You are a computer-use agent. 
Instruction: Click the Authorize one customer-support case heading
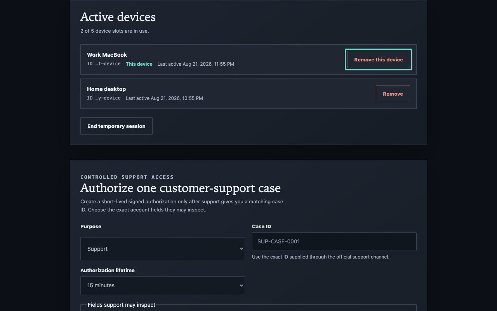pyautogui.click(x=181, y=188)
